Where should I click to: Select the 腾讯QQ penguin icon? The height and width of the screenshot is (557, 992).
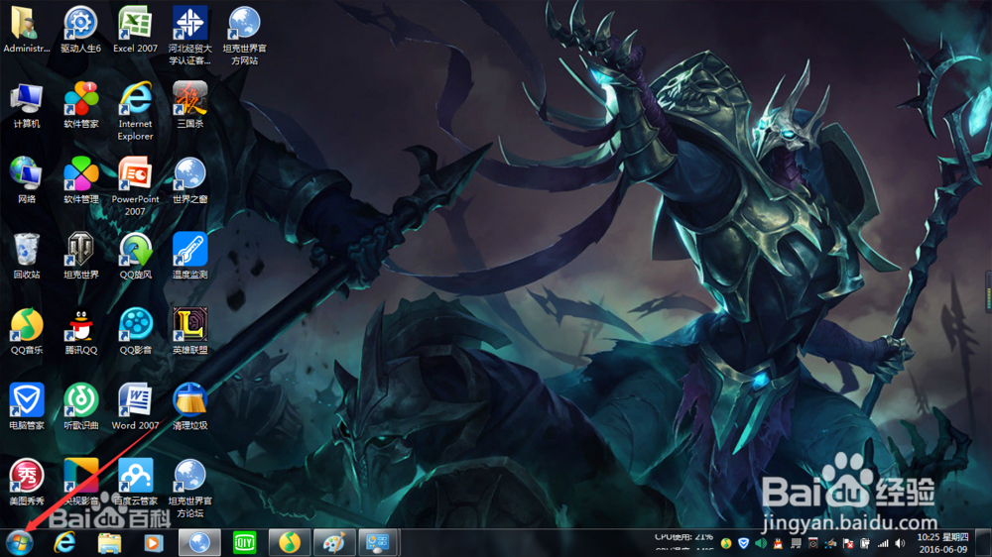point(81,331)
